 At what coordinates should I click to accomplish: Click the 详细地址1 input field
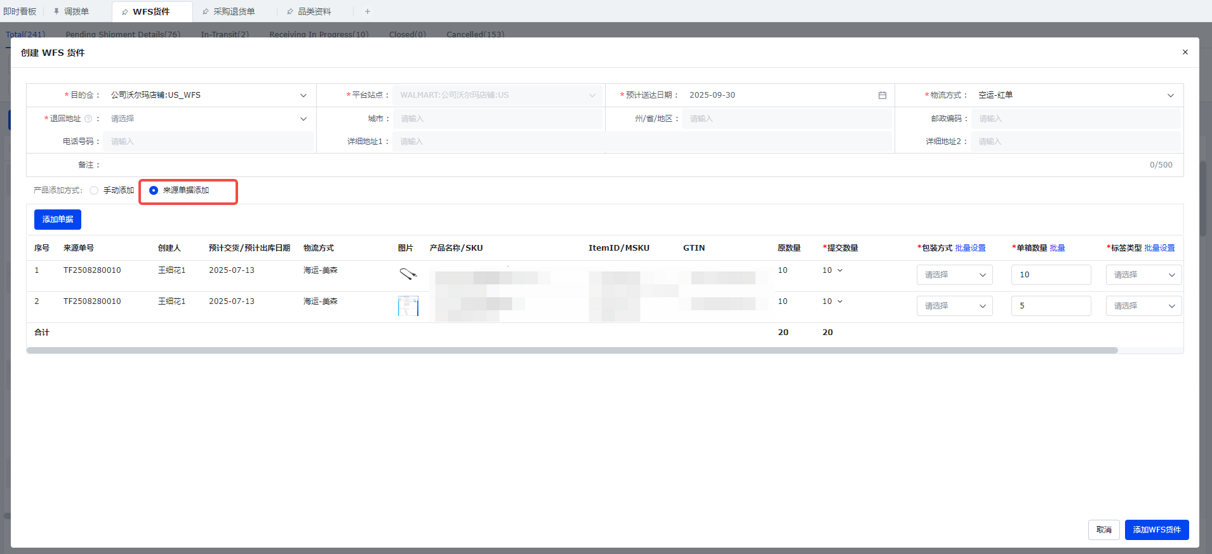(x=642, y=142)
